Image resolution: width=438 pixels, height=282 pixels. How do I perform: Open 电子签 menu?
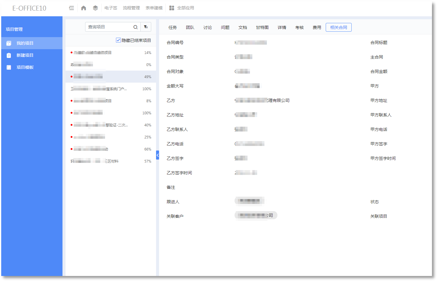111,8
